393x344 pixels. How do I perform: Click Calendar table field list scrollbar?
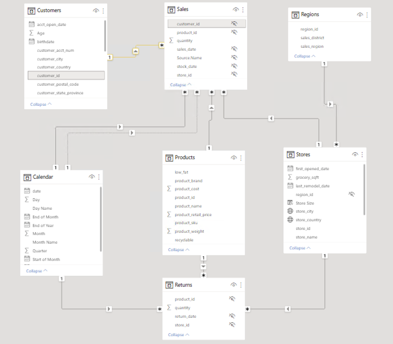click(x=101, y=219)
